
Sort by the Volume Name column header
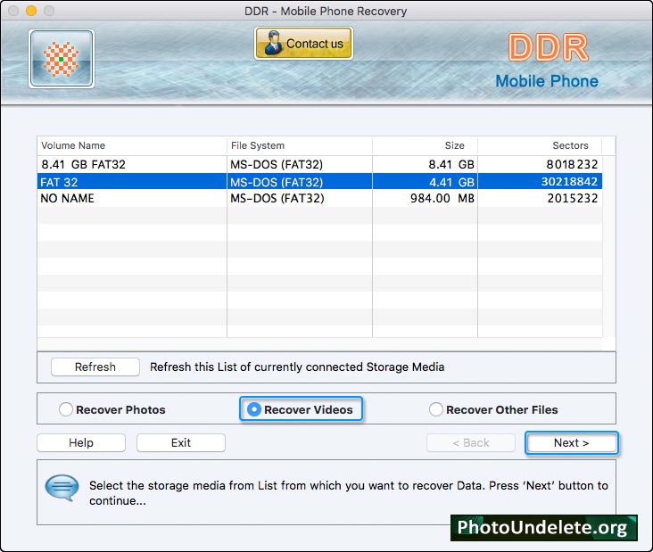[x=132, y=145]
